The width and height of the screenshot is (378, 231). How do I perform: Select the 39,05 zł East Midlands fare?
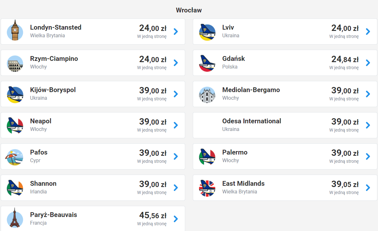point(345,184)
